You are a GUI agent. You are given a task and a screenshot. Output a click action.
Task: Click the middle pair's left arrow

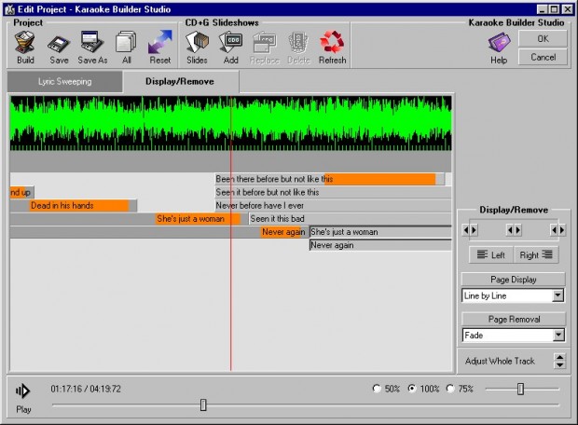[x=510, y=230]
